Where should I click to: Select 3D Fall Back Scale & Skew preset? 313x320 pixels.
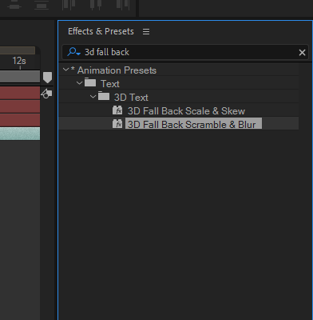coord(186,111)
